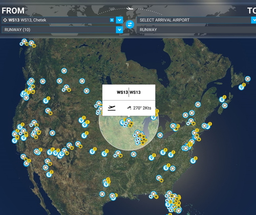
Task: Click the departure plane icon in WS13 popup
Action: tap(112, 108)
